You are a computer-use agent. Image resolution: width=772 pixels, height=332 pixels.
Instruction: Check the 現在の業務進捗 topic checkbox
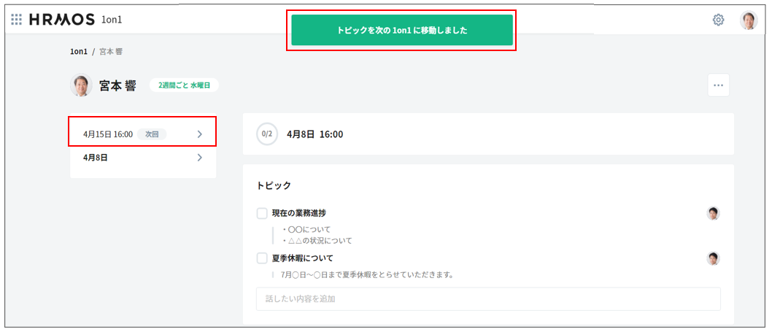tap(262, 213)
